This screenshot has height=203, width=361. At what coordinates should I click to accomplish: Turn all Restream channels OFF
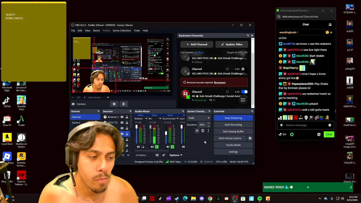(x=240, y=52)
